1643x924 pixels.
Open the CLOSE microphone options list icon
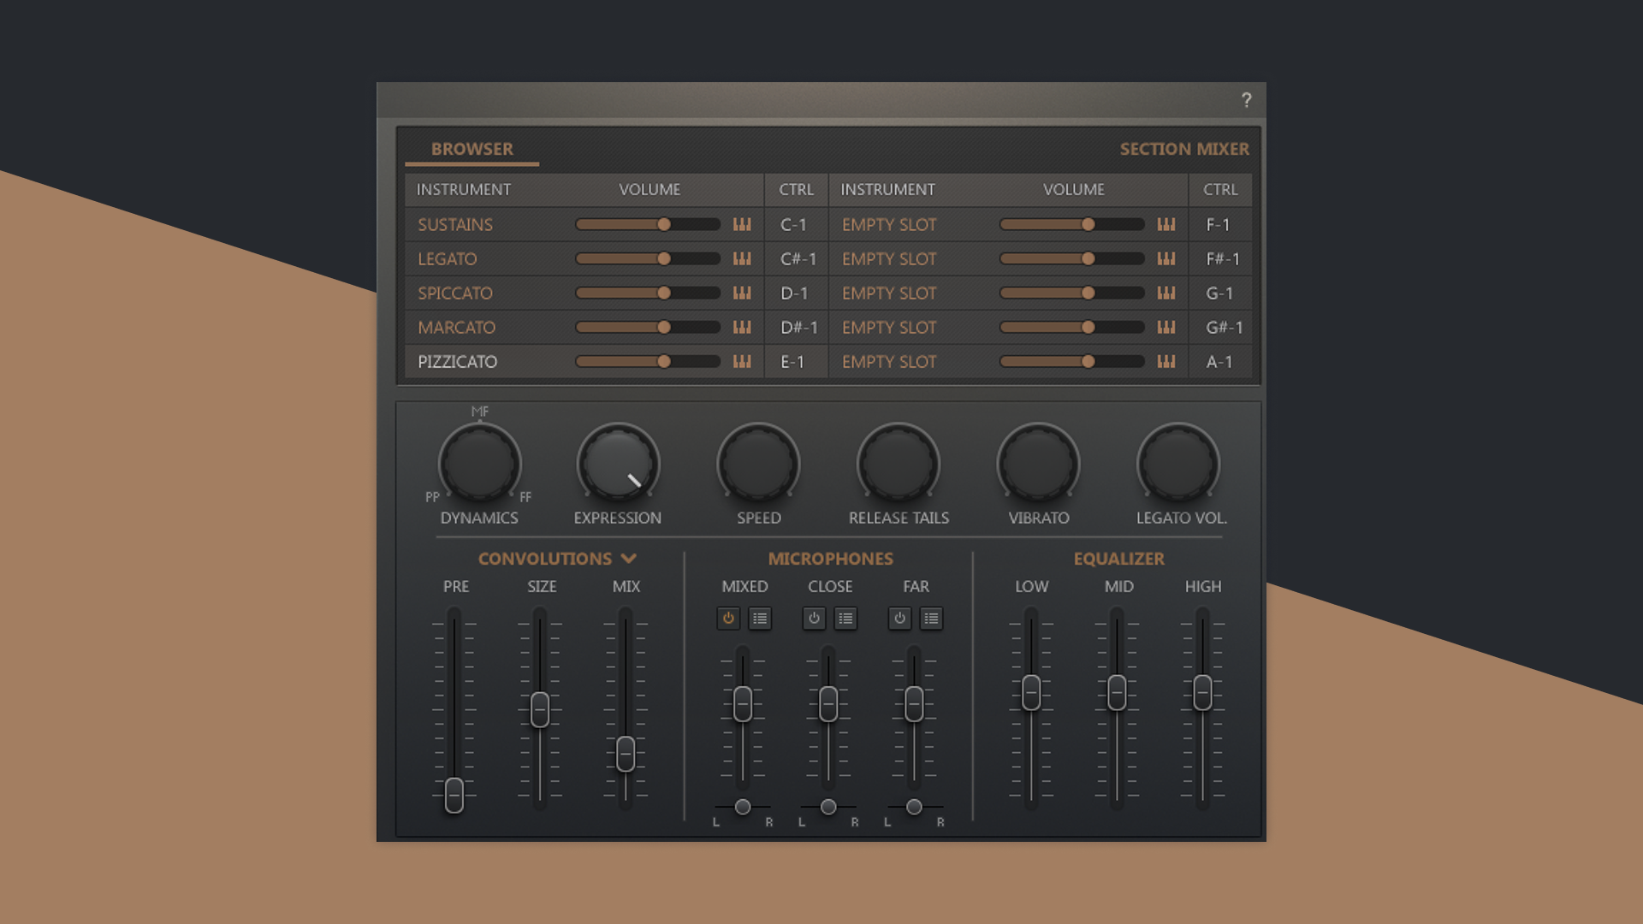point(845,619)
